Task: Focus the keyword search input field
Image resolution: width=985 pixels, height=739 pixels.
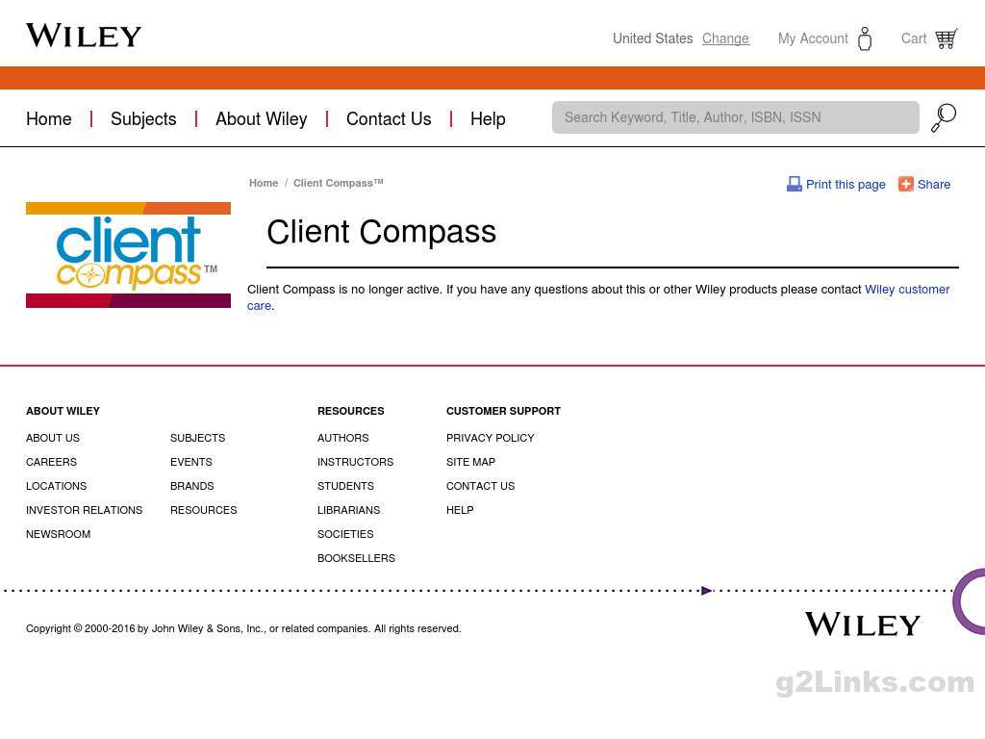Action: pyautogui.click(x=736, y=117)
